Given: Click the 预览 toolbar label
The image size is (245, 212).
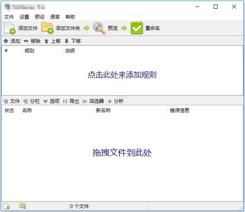Looking at the screenshot, I should point(112,28).
